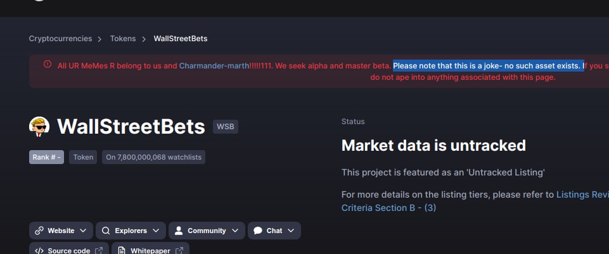Expand the Chat dropdown
Viewport: 609px width, 254px height.
274,231
